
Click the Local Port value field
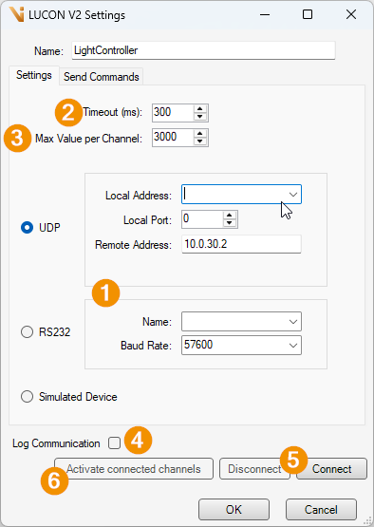coord(202,219)
